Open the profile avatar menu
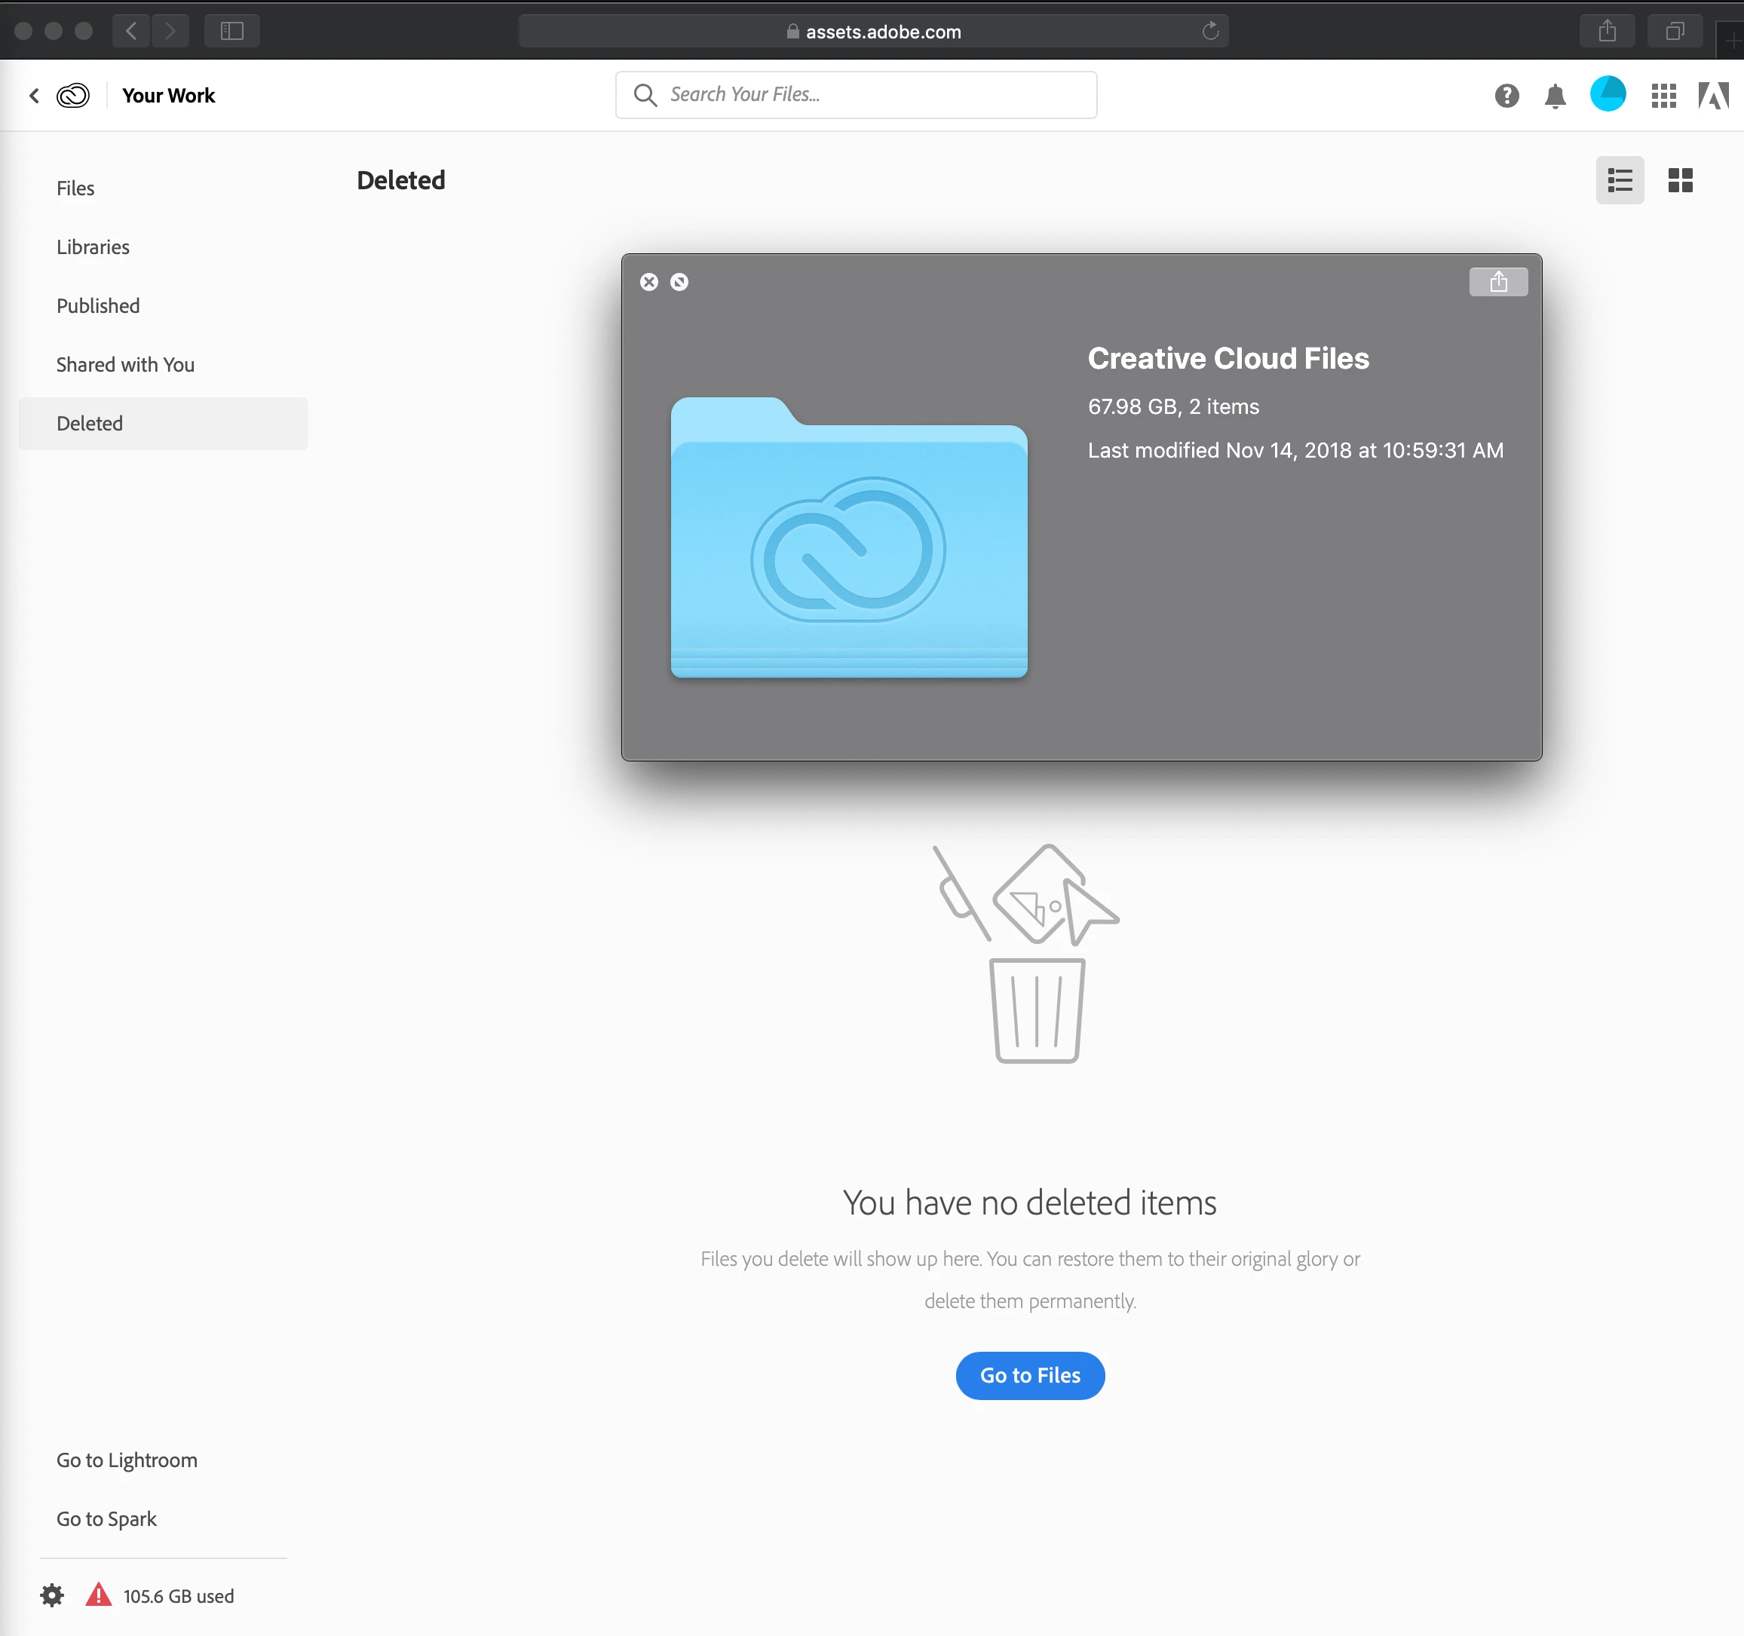 point(1607,93)
